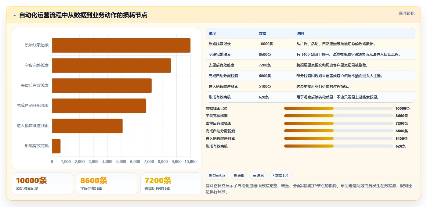427x207 pixels.
Task: Click the description mentioning 1400 条 missing fields
Action: (348, 55)
